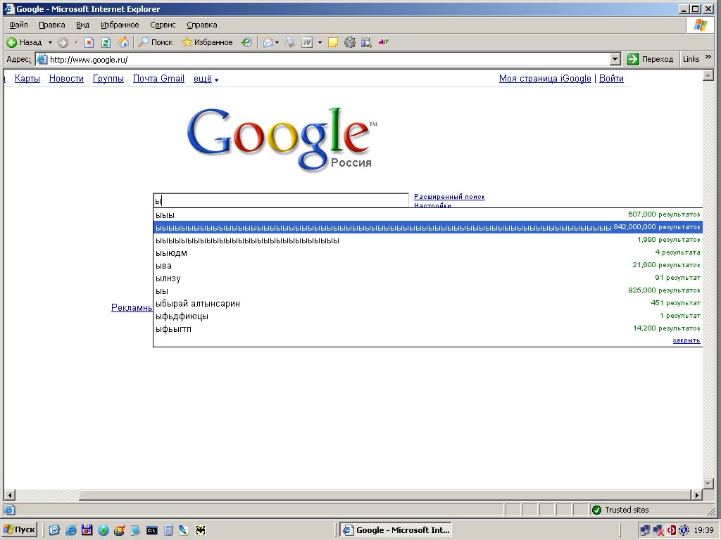721x540 pixels.
Task: Open the Почта Gmail link
Action: pyautogui.click(x=158, y=79)
